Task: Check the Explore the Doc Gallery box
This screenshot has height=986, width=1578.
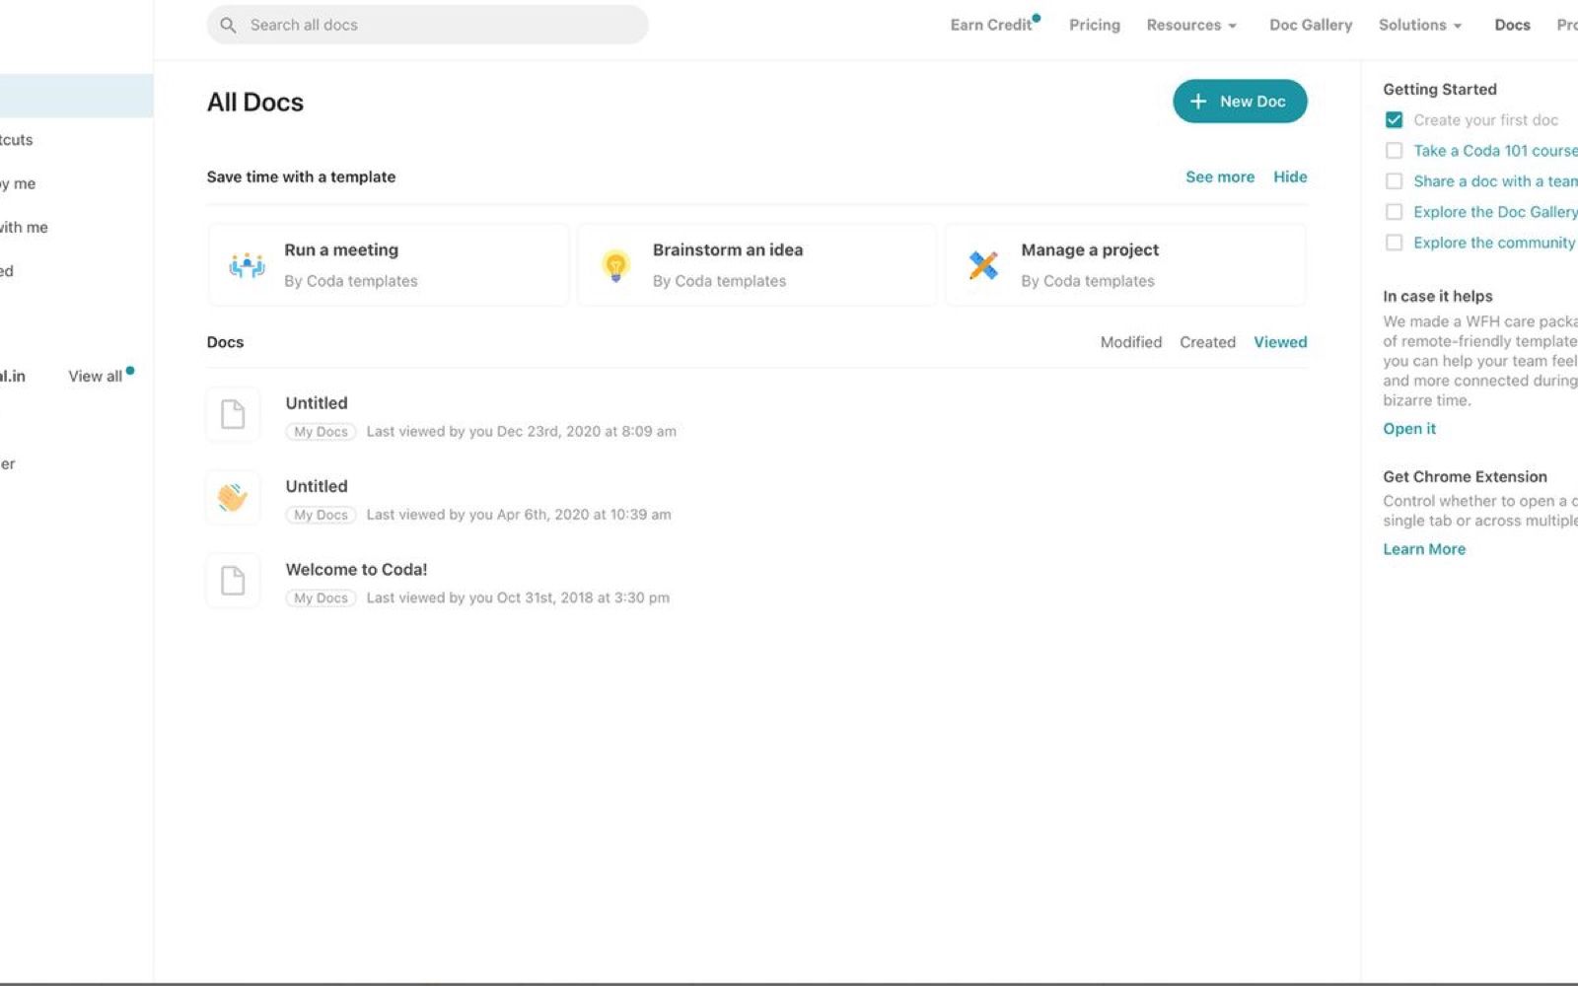Action: click(1394, 212)
